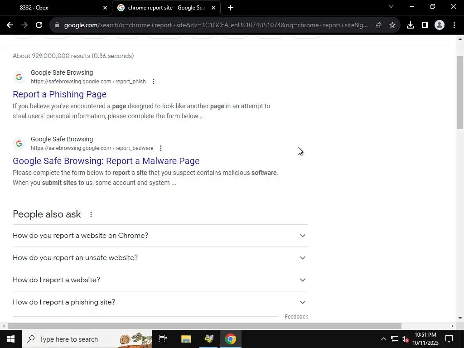Open a new tab
The width and height of the screenshot is (464, 348).
click(x=231, y=8)
